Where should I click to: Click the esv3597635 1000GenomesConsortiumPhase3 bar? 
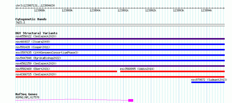(120, 55)
